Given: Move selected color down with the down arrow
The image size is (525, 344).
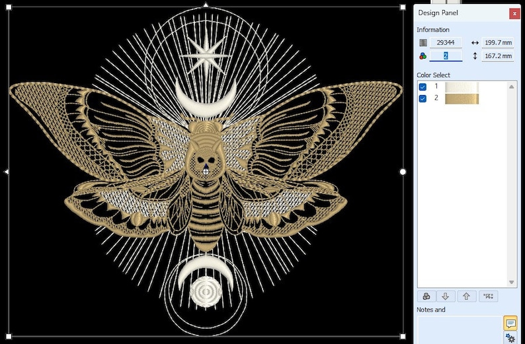Looking at the screenshot, I should [x=445, y=296].
